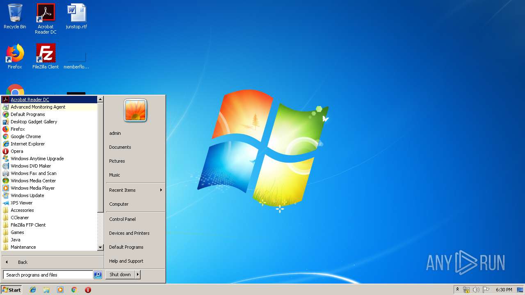Launch Windows Media Player from programs list
Viewport: 525px width, 295px height.
49,188
